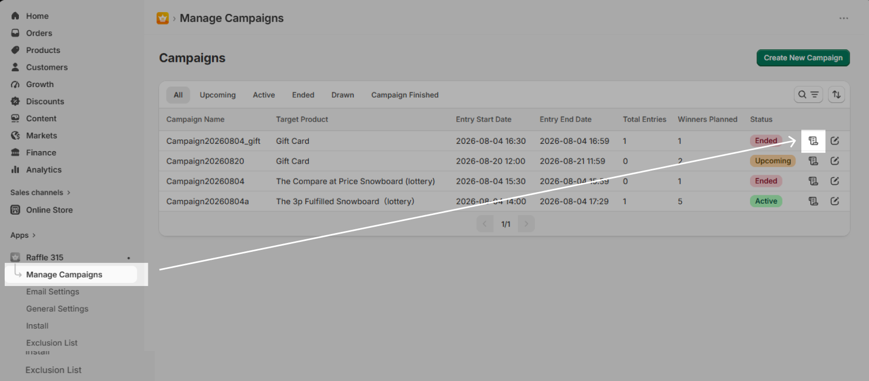Open entries list for Campaign20260804_gift
This screenshot has height=381, width=869.
[813, 141]
